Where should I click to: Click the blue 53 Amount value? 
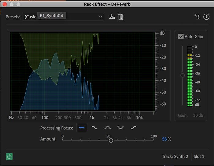click(164, 139)
